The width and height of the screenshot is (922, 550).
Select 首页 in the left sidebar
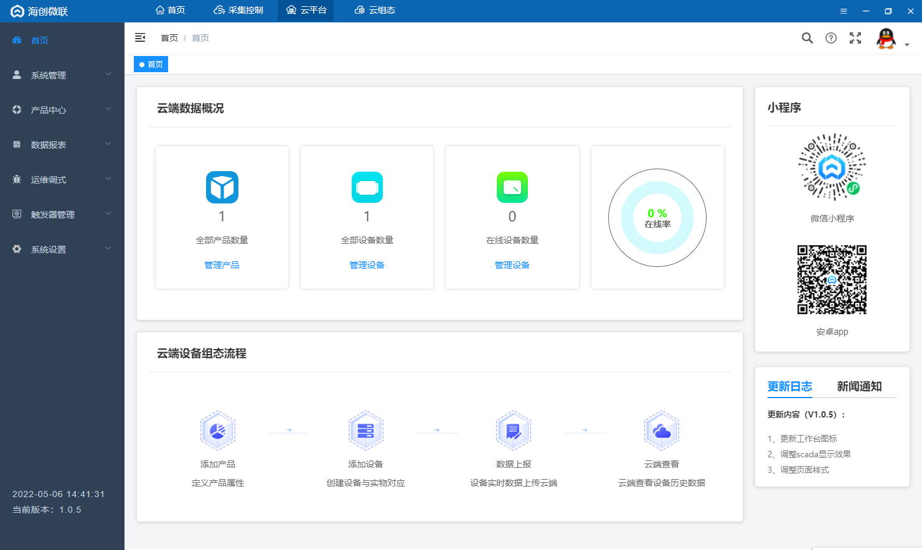62,40
